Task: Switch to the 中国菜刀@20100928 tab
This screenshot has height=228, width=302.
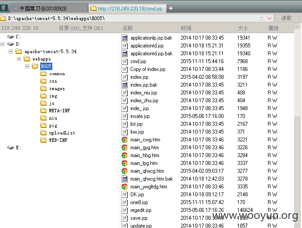Action: pyautogui.click(x=49, y=8)
